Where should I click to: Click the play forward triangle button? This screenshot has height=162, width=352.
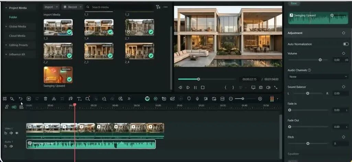point(188,87)
